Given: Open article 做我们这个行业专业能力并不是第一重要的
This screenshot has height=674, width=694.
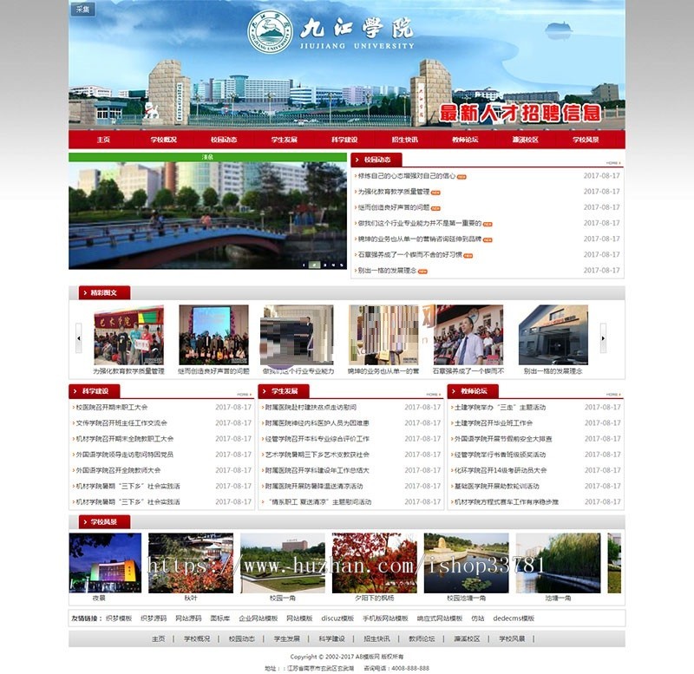Looking at the screenshot, I should (419, 224).
